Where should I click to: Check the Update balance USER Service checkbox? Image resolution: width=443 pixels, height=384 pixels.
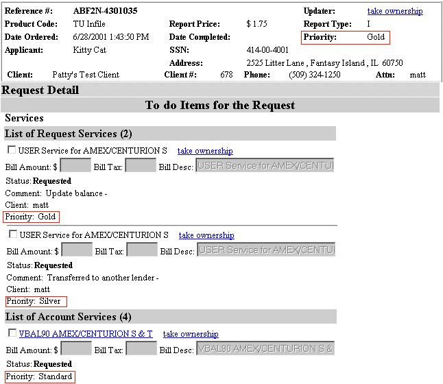click(12, 149)
